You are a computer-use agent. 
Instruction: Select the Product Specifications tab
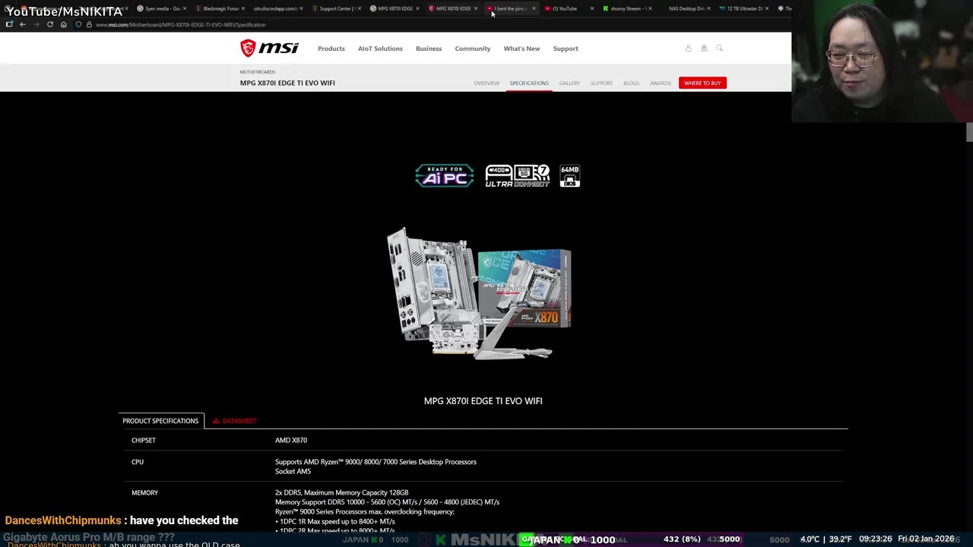click(160, 421)
